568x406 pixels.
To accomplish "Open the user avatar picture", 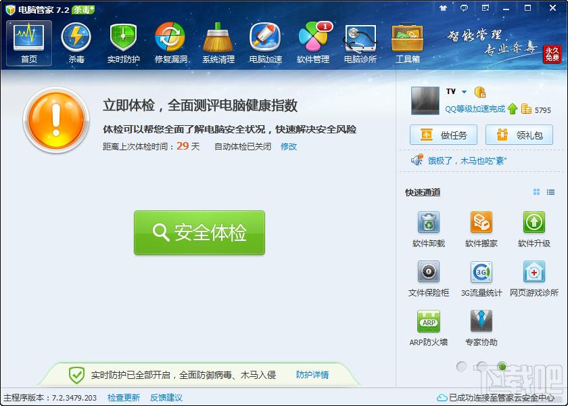I will (425, 101).
